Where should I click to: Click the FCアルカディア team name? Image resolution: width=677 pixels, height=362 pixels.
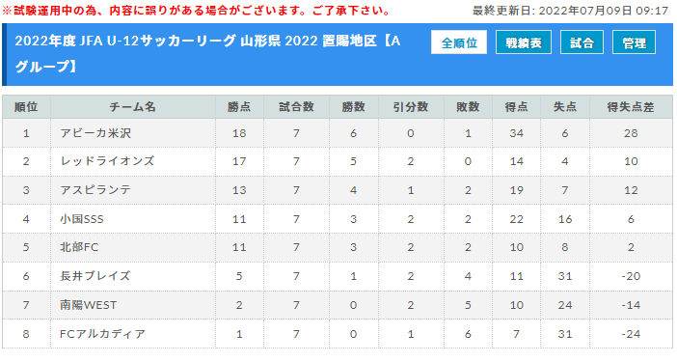click(102, 334)
